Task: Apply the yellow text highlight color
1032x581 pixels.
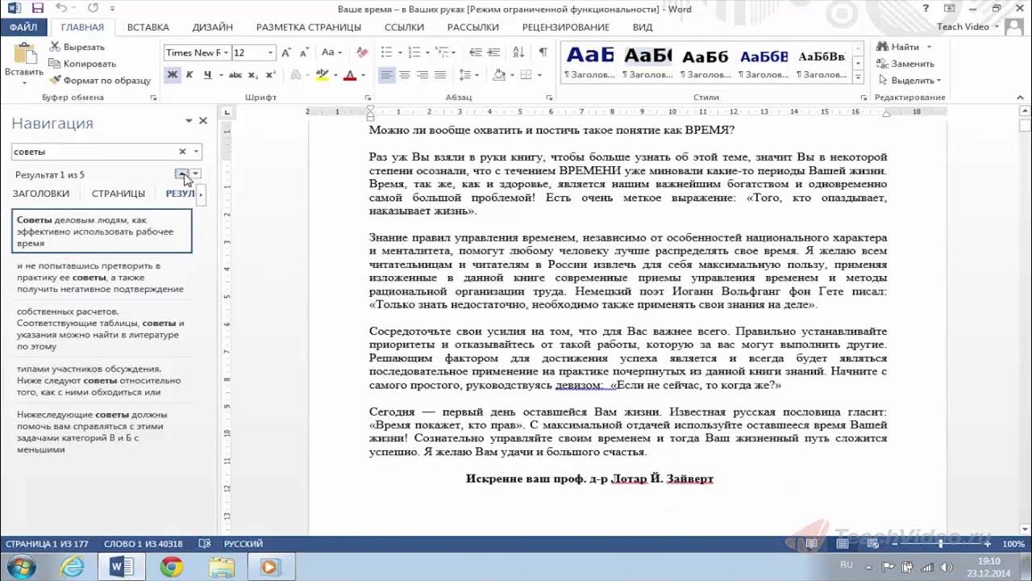Action: [x=322, y=75]
